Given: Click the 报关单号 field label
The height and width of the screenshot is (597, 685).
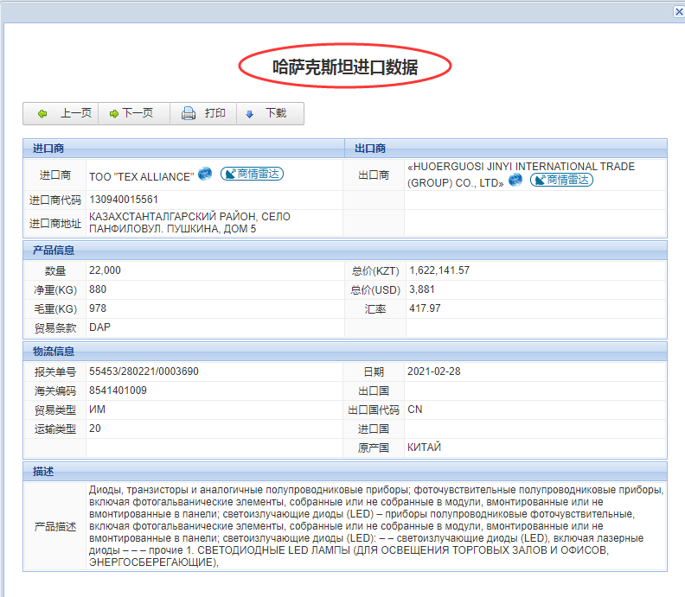Looking at the screenshot, I should (x=55, y=372).
